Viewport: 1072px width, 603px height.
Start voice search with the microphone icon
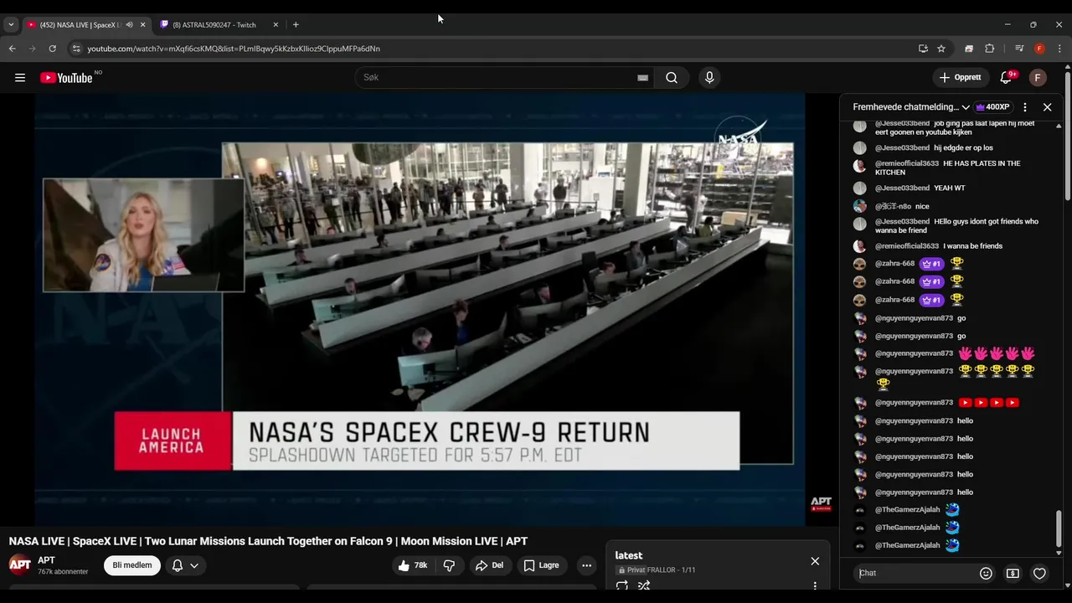[709, 78]
